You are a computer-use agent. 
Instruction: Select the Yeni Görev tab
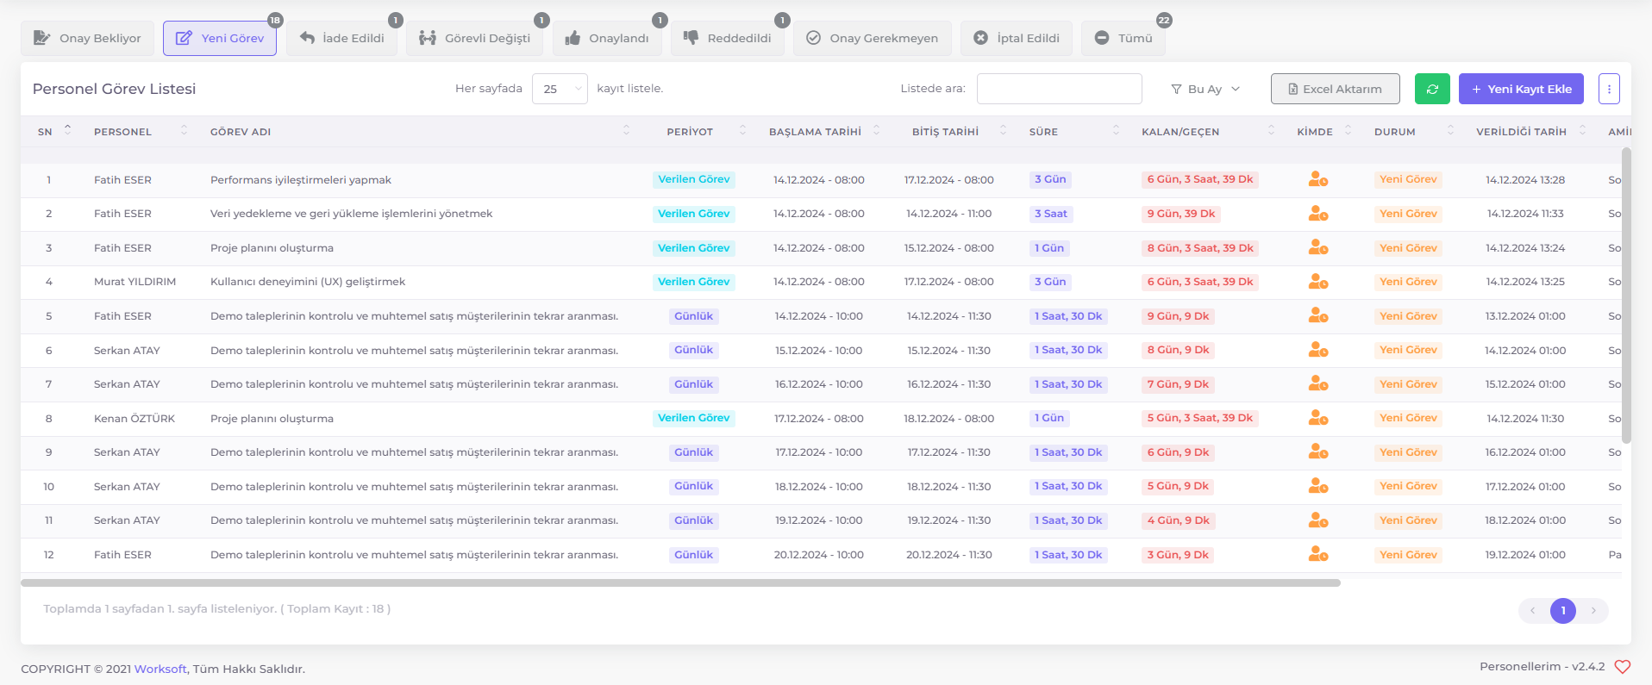(x=220, y=38)
